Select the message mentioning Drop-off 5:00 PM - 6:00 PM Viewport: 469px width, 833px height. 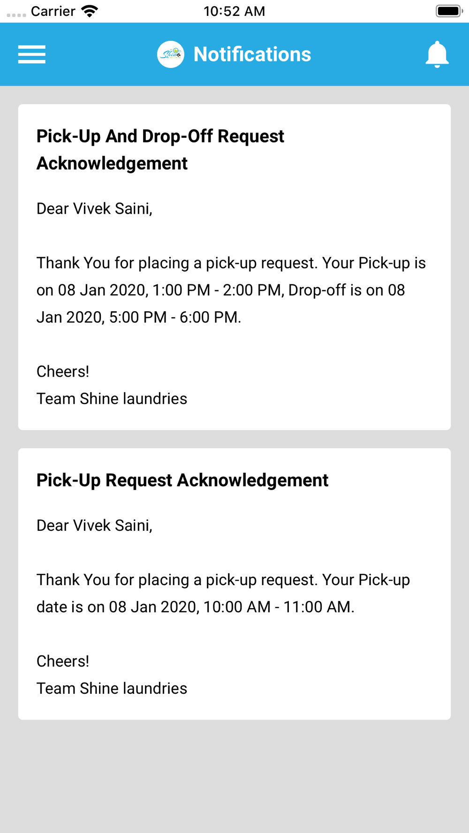(231, 290)
